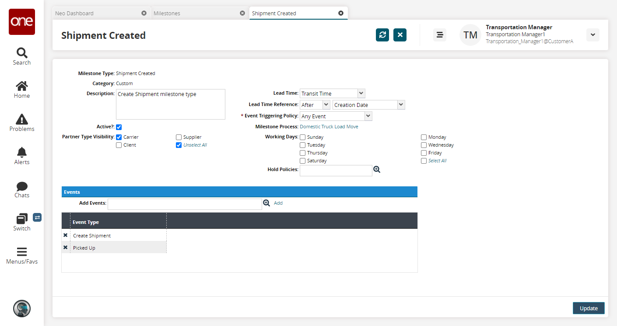Open the Chats icon

[22, 189]
